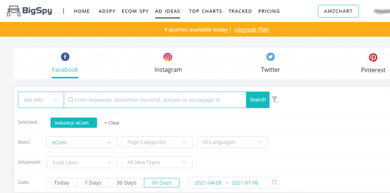Open the Ads Info dropdown
390x193 pixels.
coord(41,100)
